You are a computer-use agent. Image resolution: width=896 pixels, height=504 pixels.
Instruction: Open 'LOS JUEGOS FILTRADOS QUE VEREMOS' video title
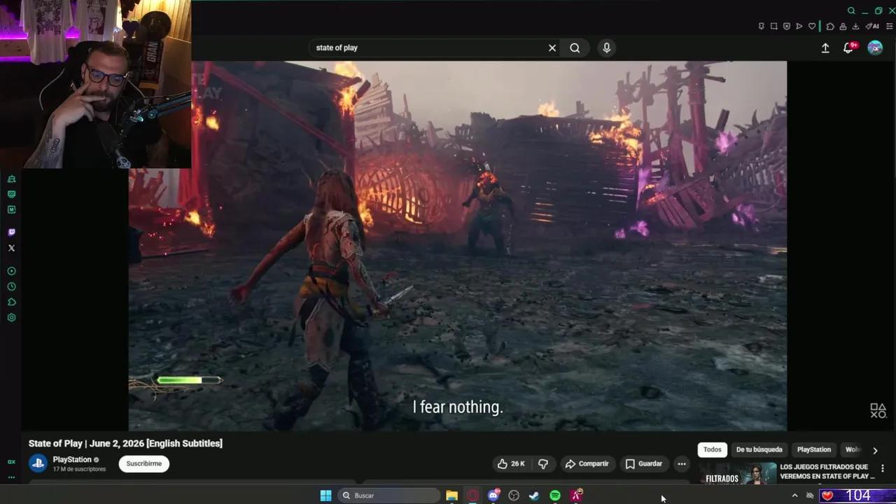[827, 471]
